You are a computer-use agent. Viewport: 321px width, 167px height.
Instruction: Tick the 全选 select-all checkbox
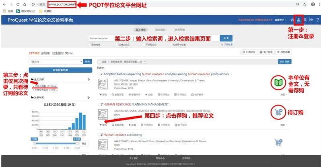[100, 61]
